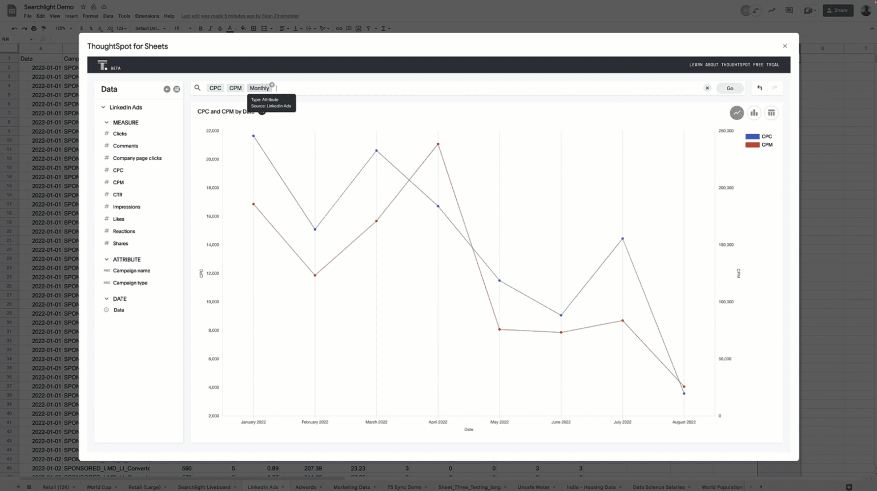Select the Campaign type attribute
Screen dimensions: 877x491
(x=130, y=283)
